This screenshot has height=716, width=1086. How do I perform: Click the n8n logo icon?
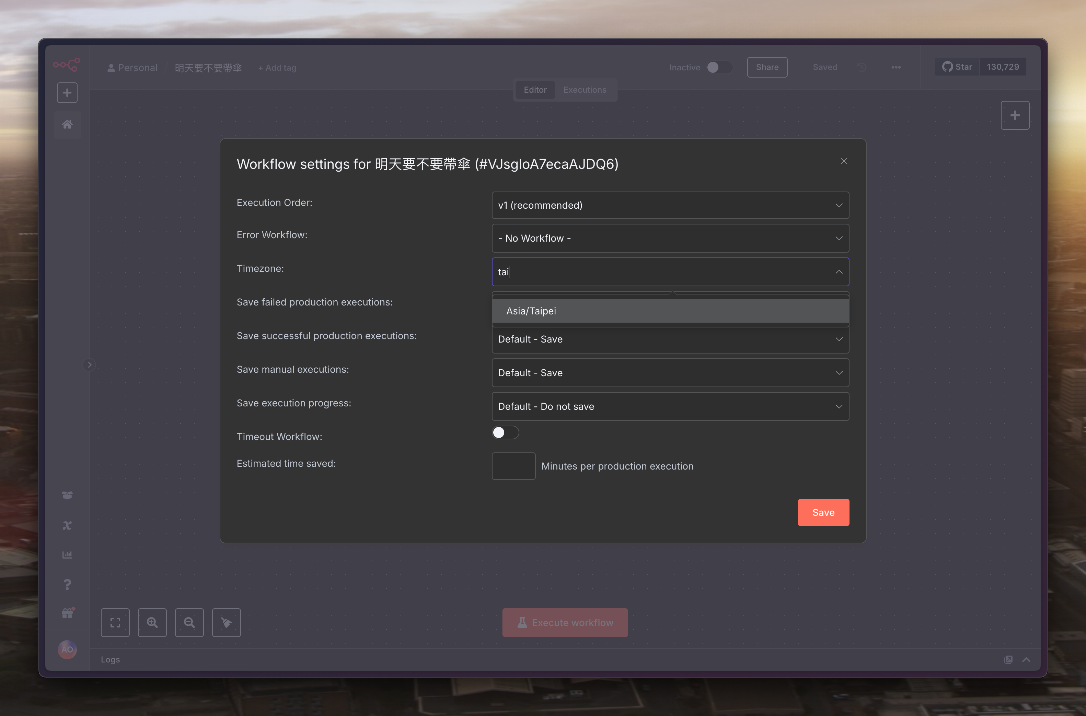tap(67, 65)
